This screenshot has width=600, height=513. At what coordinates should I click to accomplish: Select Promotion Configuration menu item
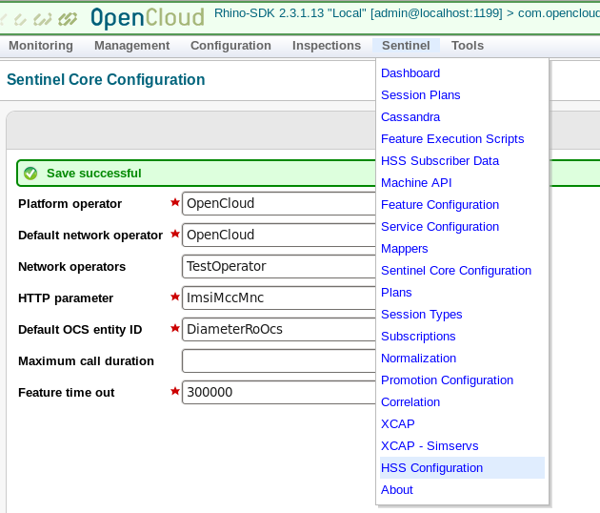[x=447, y=380]
